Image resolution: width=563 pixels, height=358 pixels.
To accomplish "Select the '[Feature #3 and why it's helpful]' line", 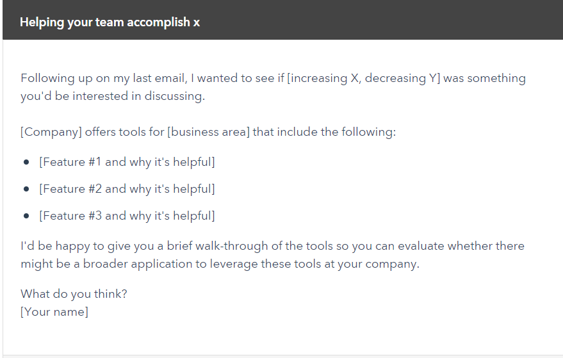I will [x=127, y=216].
